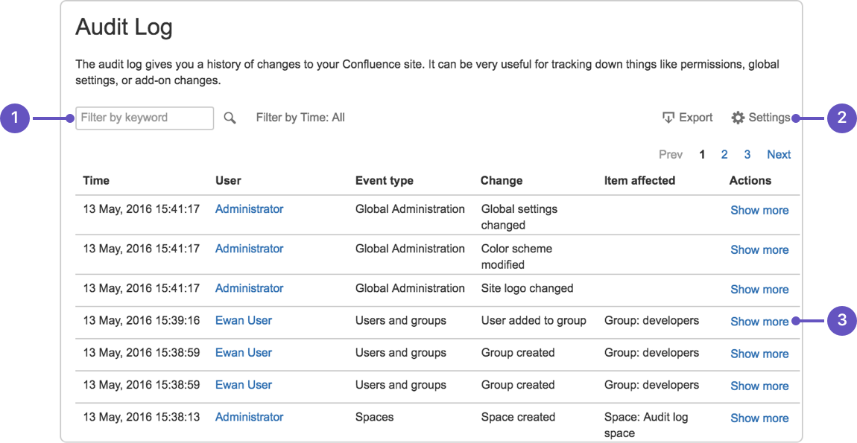Expand Show more for Global settings changed
The image size is (857, 443).
click(759, 211)
